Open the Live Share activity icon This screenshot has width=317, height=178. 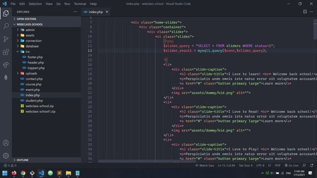tap(6, 65)
